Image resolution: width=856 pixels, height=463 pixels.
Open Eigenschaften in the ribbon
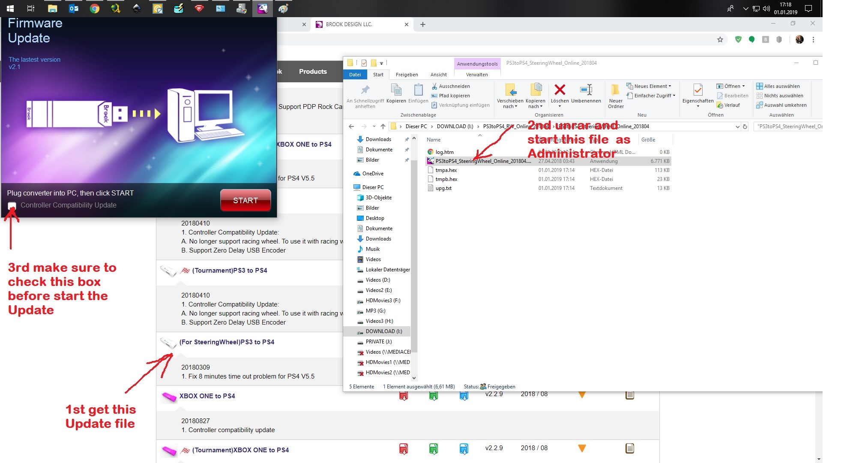pos(698,95)
